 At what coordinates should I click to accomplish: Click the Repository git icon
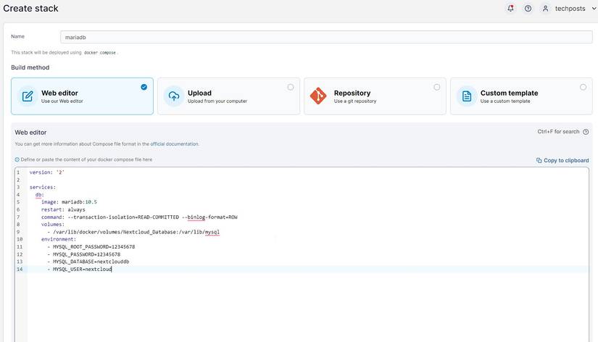pos(318,96)
